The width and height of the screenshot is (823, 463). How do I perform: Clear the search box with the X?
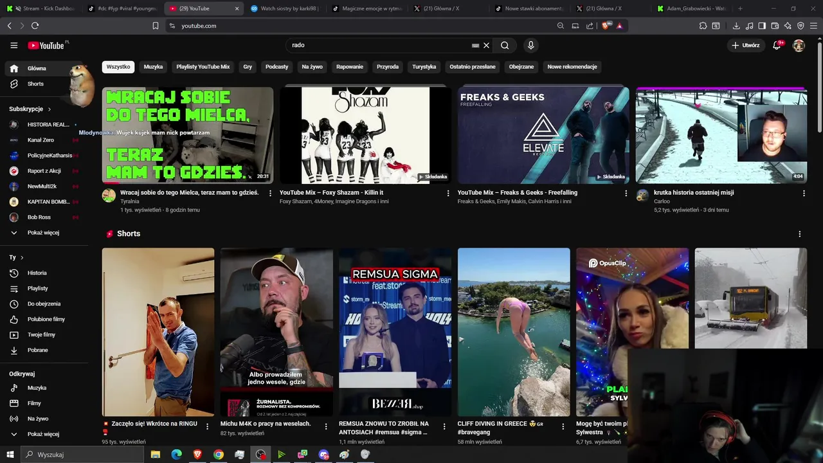click(x=487, y=45)
